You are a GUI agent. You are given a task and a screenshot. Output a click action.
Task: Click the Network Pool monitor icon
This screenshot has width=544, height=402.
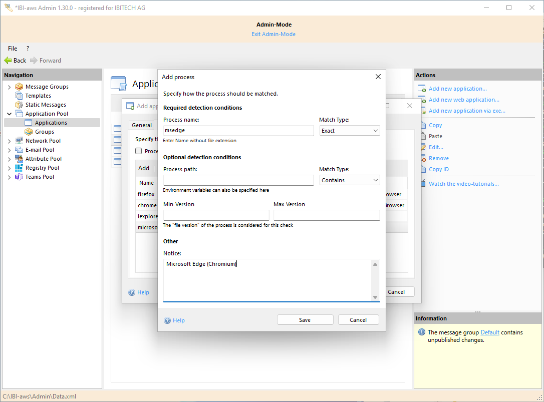(19, 140)
